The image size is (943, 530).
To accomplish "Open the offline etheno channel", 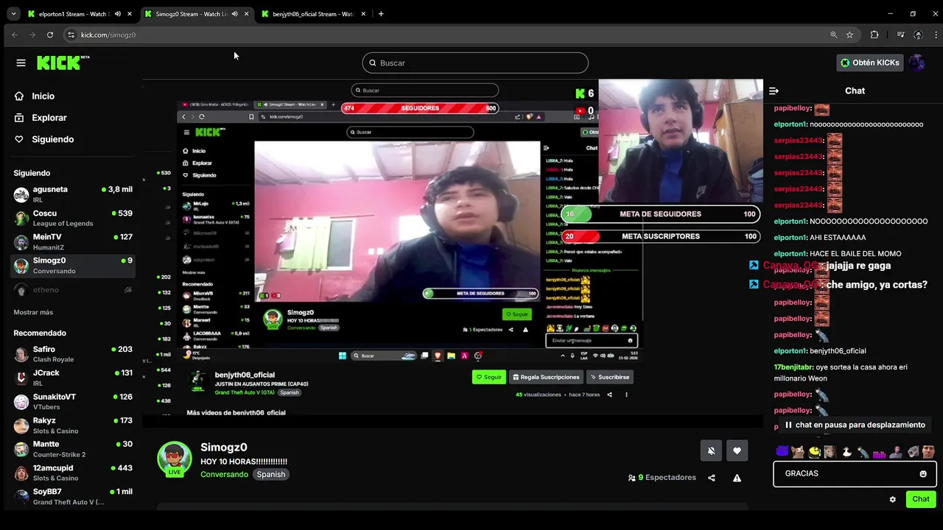I will coord(72,290).
